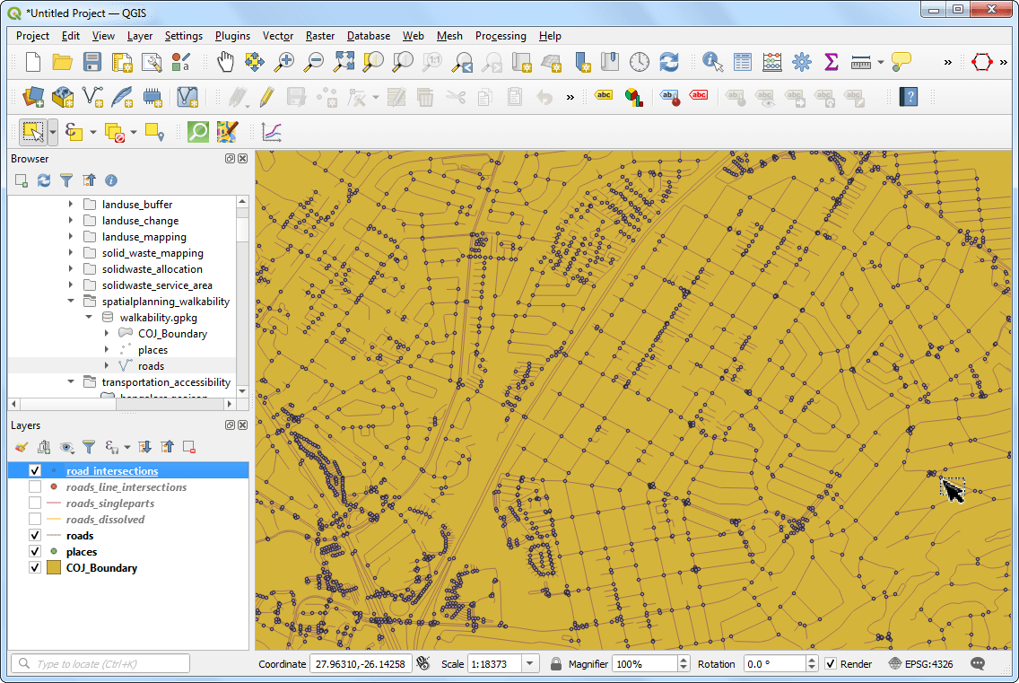Screen dimensions: 1019x683
Task: Click Manage Map Themes eye icon
Action: tap(66, 446)
